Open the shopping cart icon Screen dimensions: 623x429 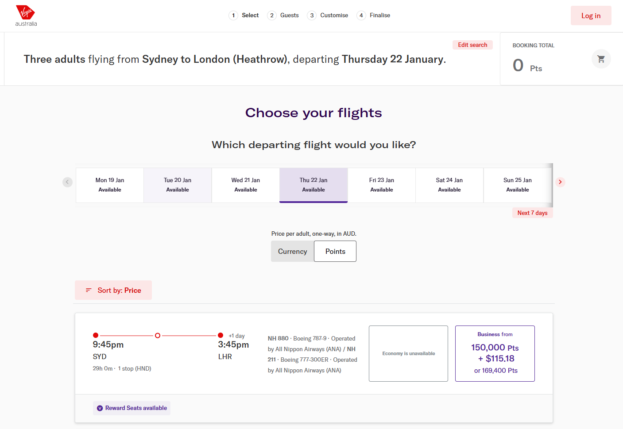[x=601, y=59]
